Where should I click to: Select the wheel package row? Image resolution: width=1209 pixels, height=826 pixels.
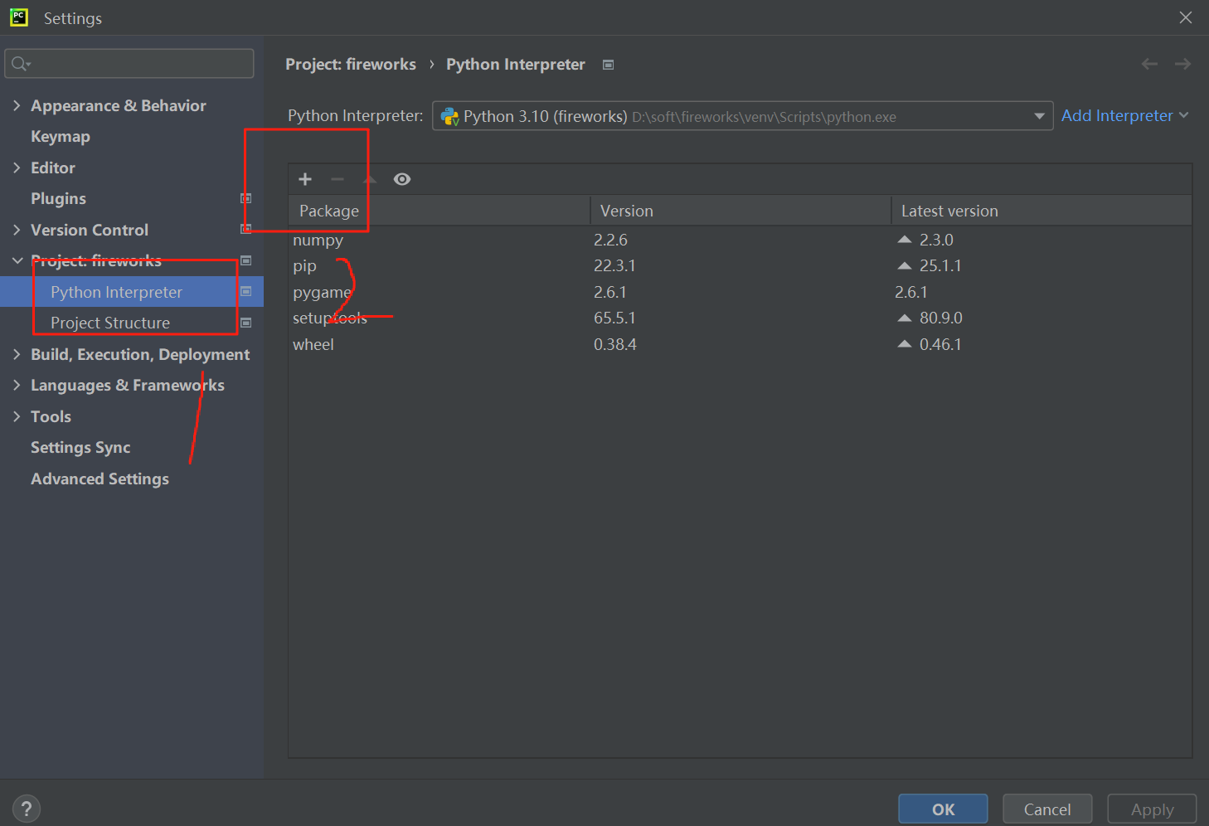coord(740,344)
